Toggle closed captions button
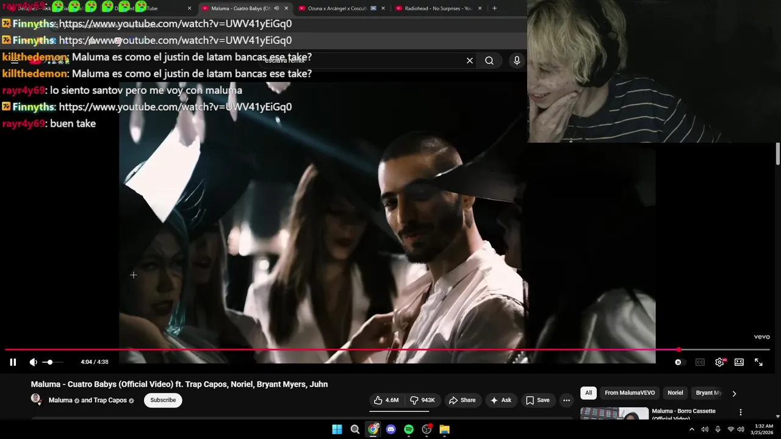 [x=700, y=362]
